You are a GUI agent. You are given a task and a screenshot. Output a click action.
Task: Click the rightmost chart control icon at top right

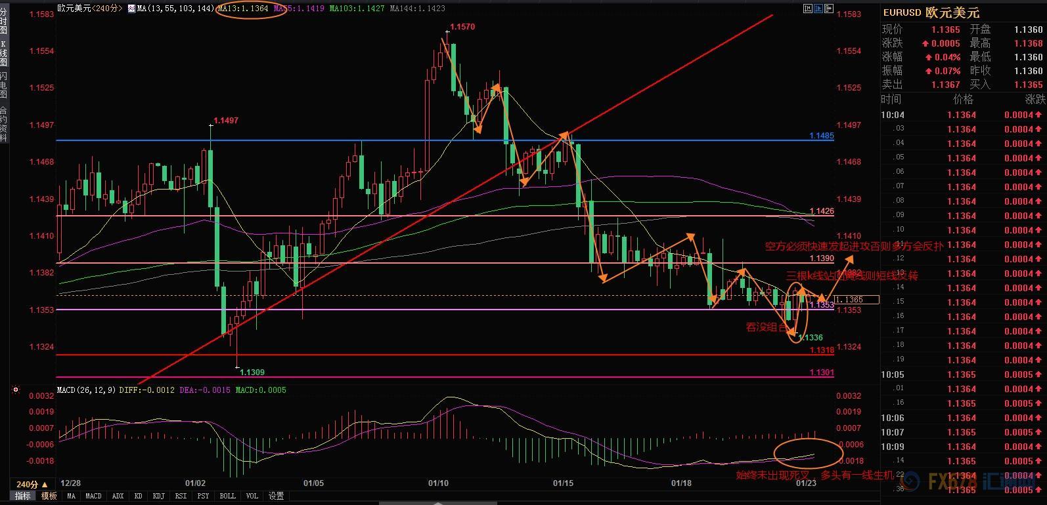point(830,9)
